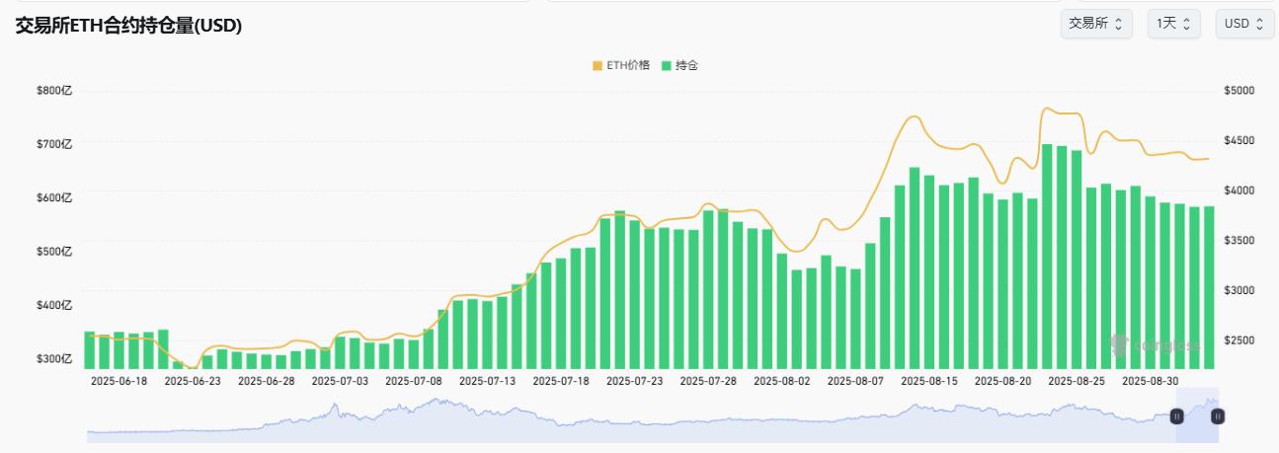The width and height of the screenshot is (1279, 453).
Task: Click the highlighted range window in the overview
Action: click(1197, 415)
